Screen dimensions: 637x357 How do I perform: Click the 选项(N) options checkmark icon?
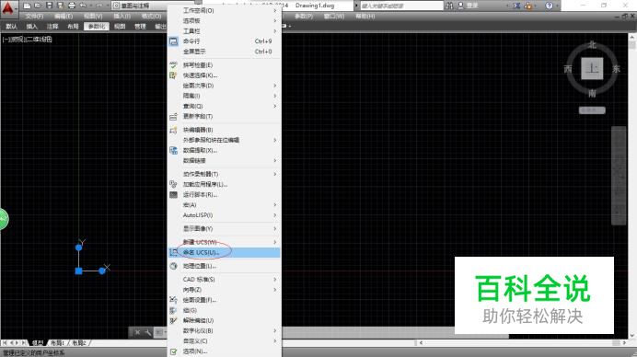pos(173,351)
